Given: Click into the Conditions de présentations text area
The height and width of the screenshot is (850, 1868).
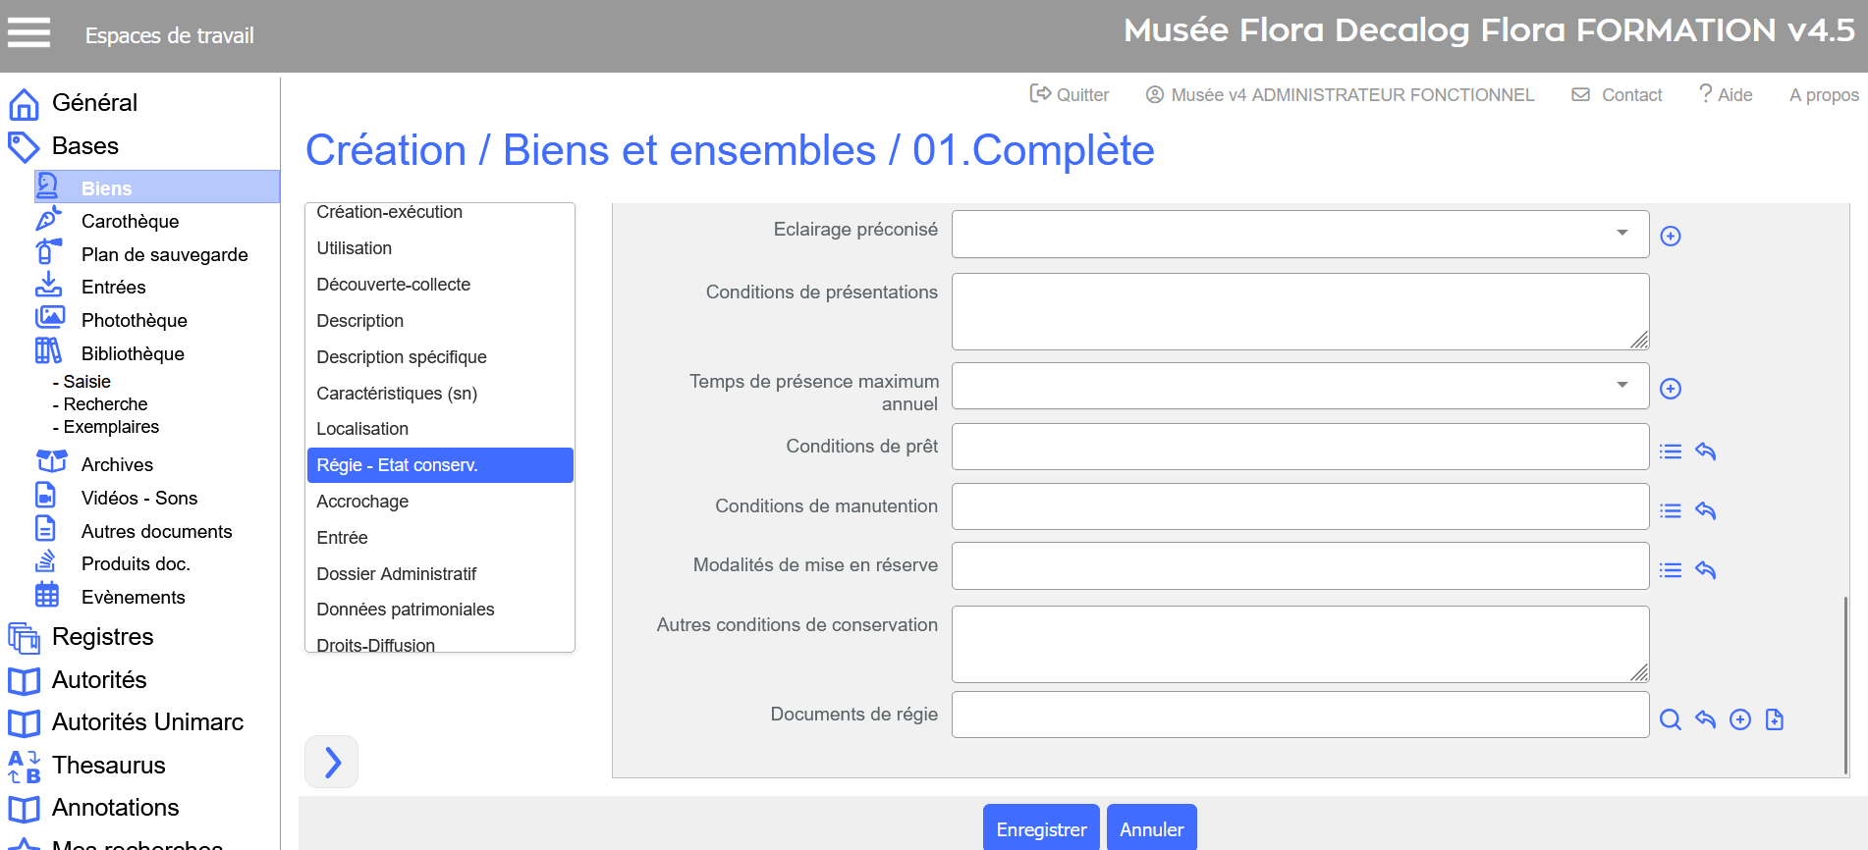Looking at the screenshot, I should point(1298,311).
